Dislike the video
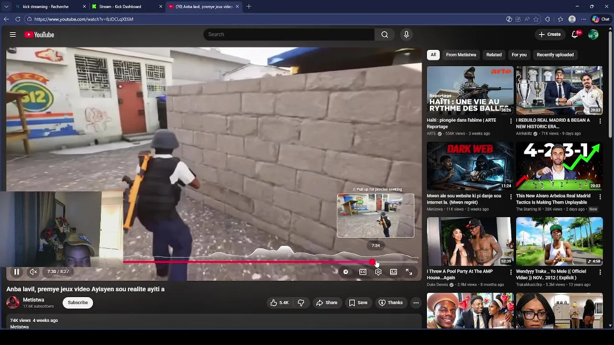 pyautogui.click(x=301, y=302)
